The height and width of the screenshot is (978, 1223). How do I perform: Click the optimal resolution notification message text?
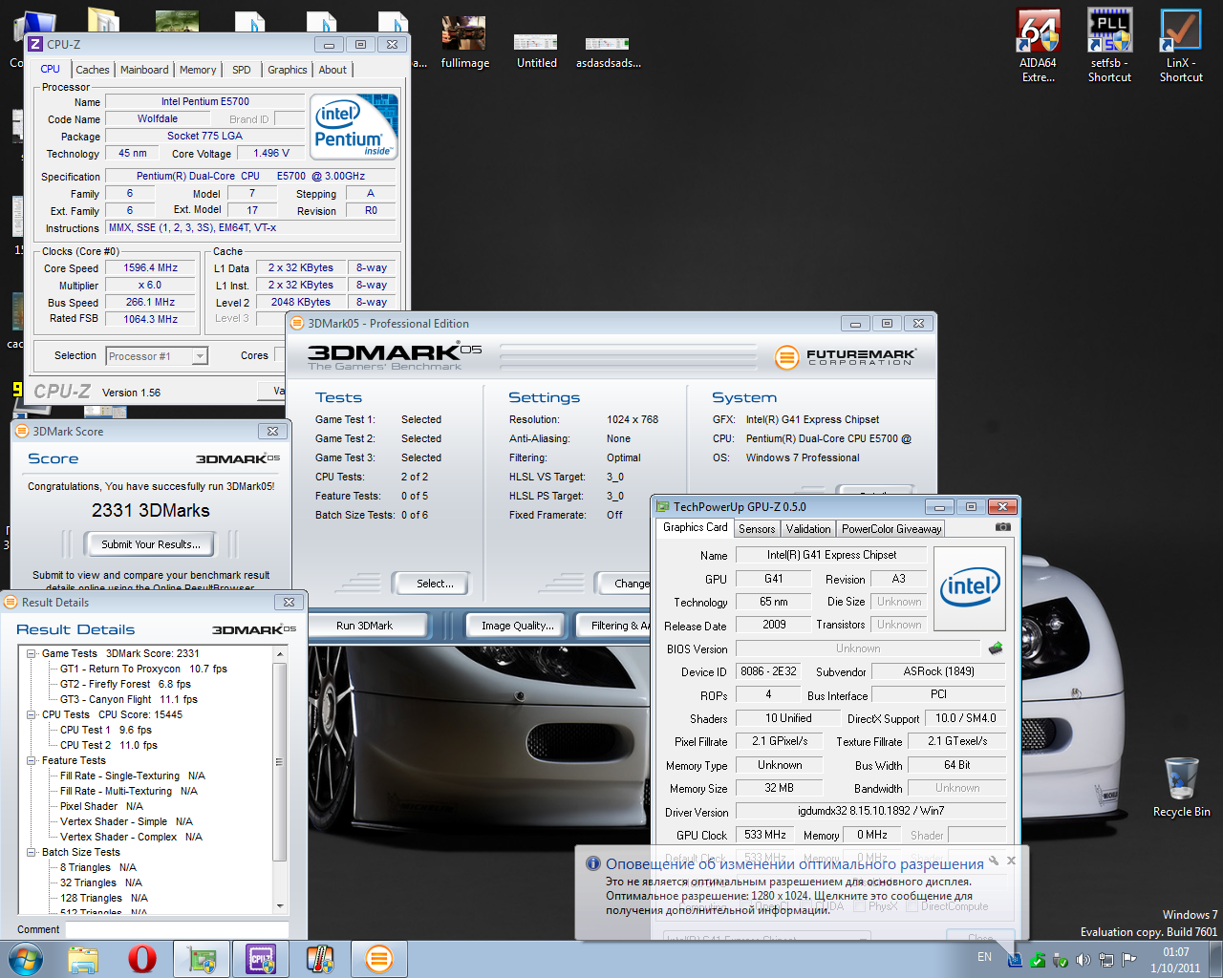tap(789, 896)
